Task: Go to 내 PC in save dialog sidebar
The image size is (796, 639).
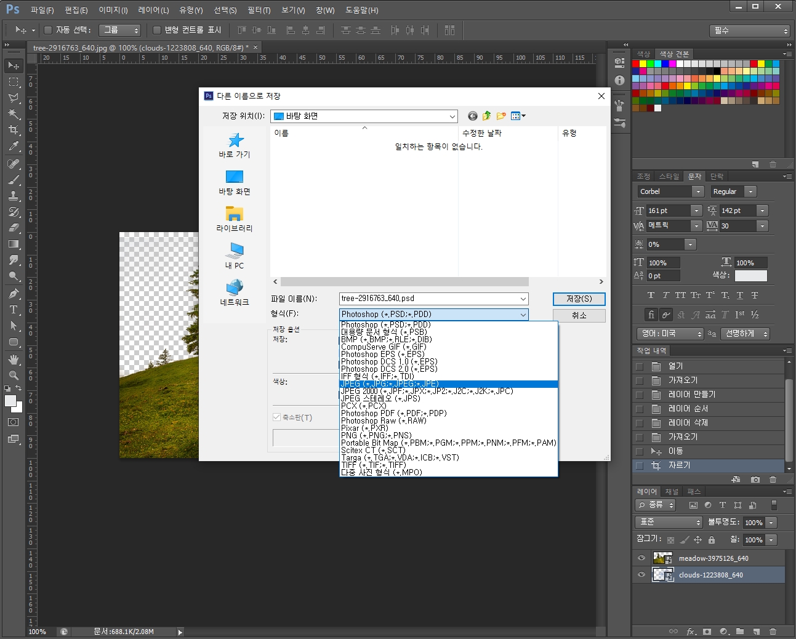Action: click(x=235, y=256)
